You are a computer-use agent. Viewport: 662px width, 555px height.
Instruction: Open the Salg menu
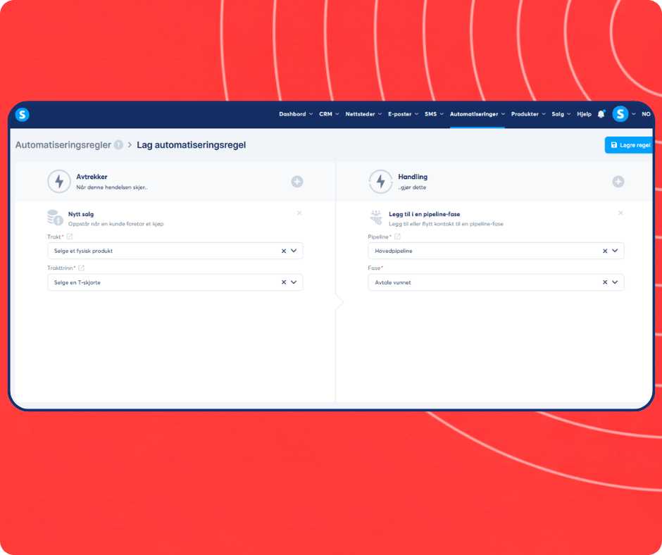pos(561,114)
